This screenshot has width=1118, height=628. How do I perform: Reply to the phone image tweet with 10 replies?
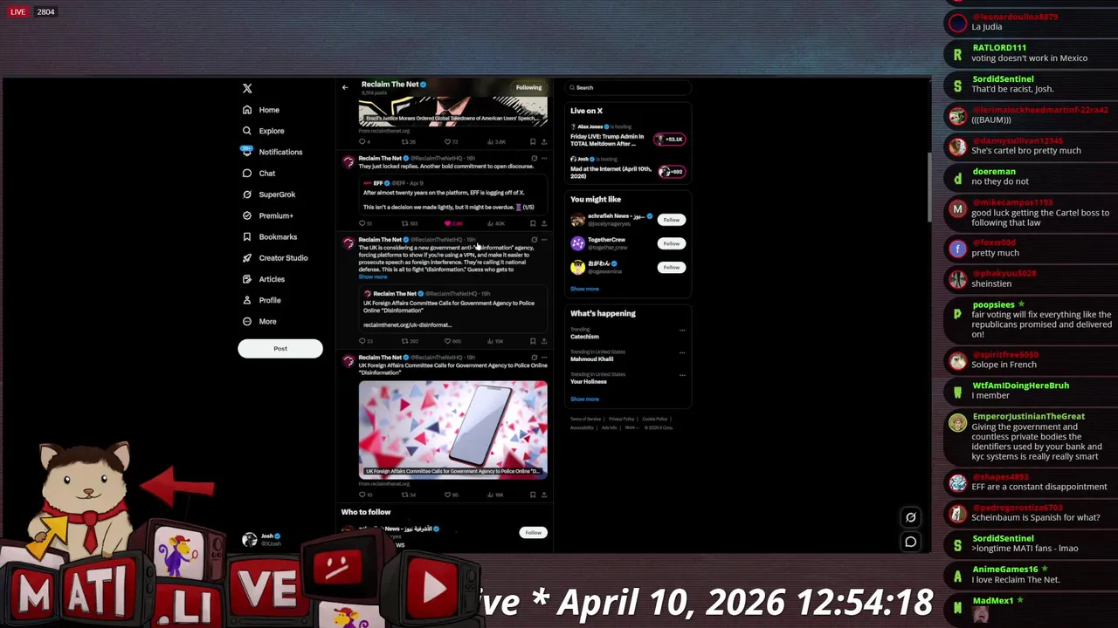(362, 495)
